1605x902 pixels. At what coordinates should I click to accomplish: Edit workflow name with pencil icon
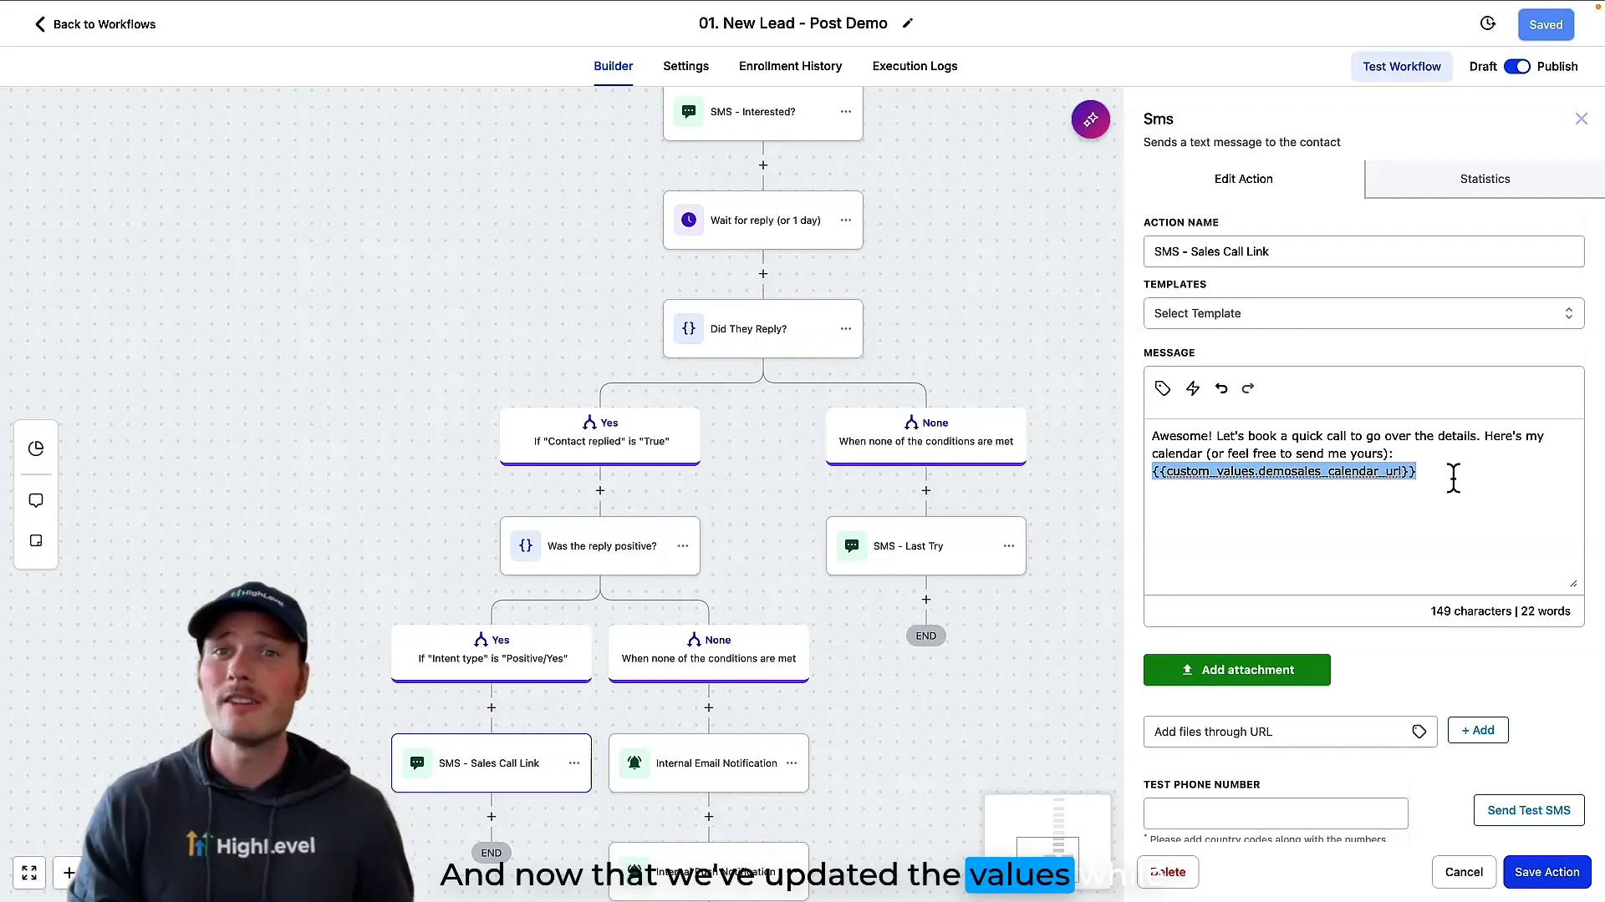(x=908, y=23)
